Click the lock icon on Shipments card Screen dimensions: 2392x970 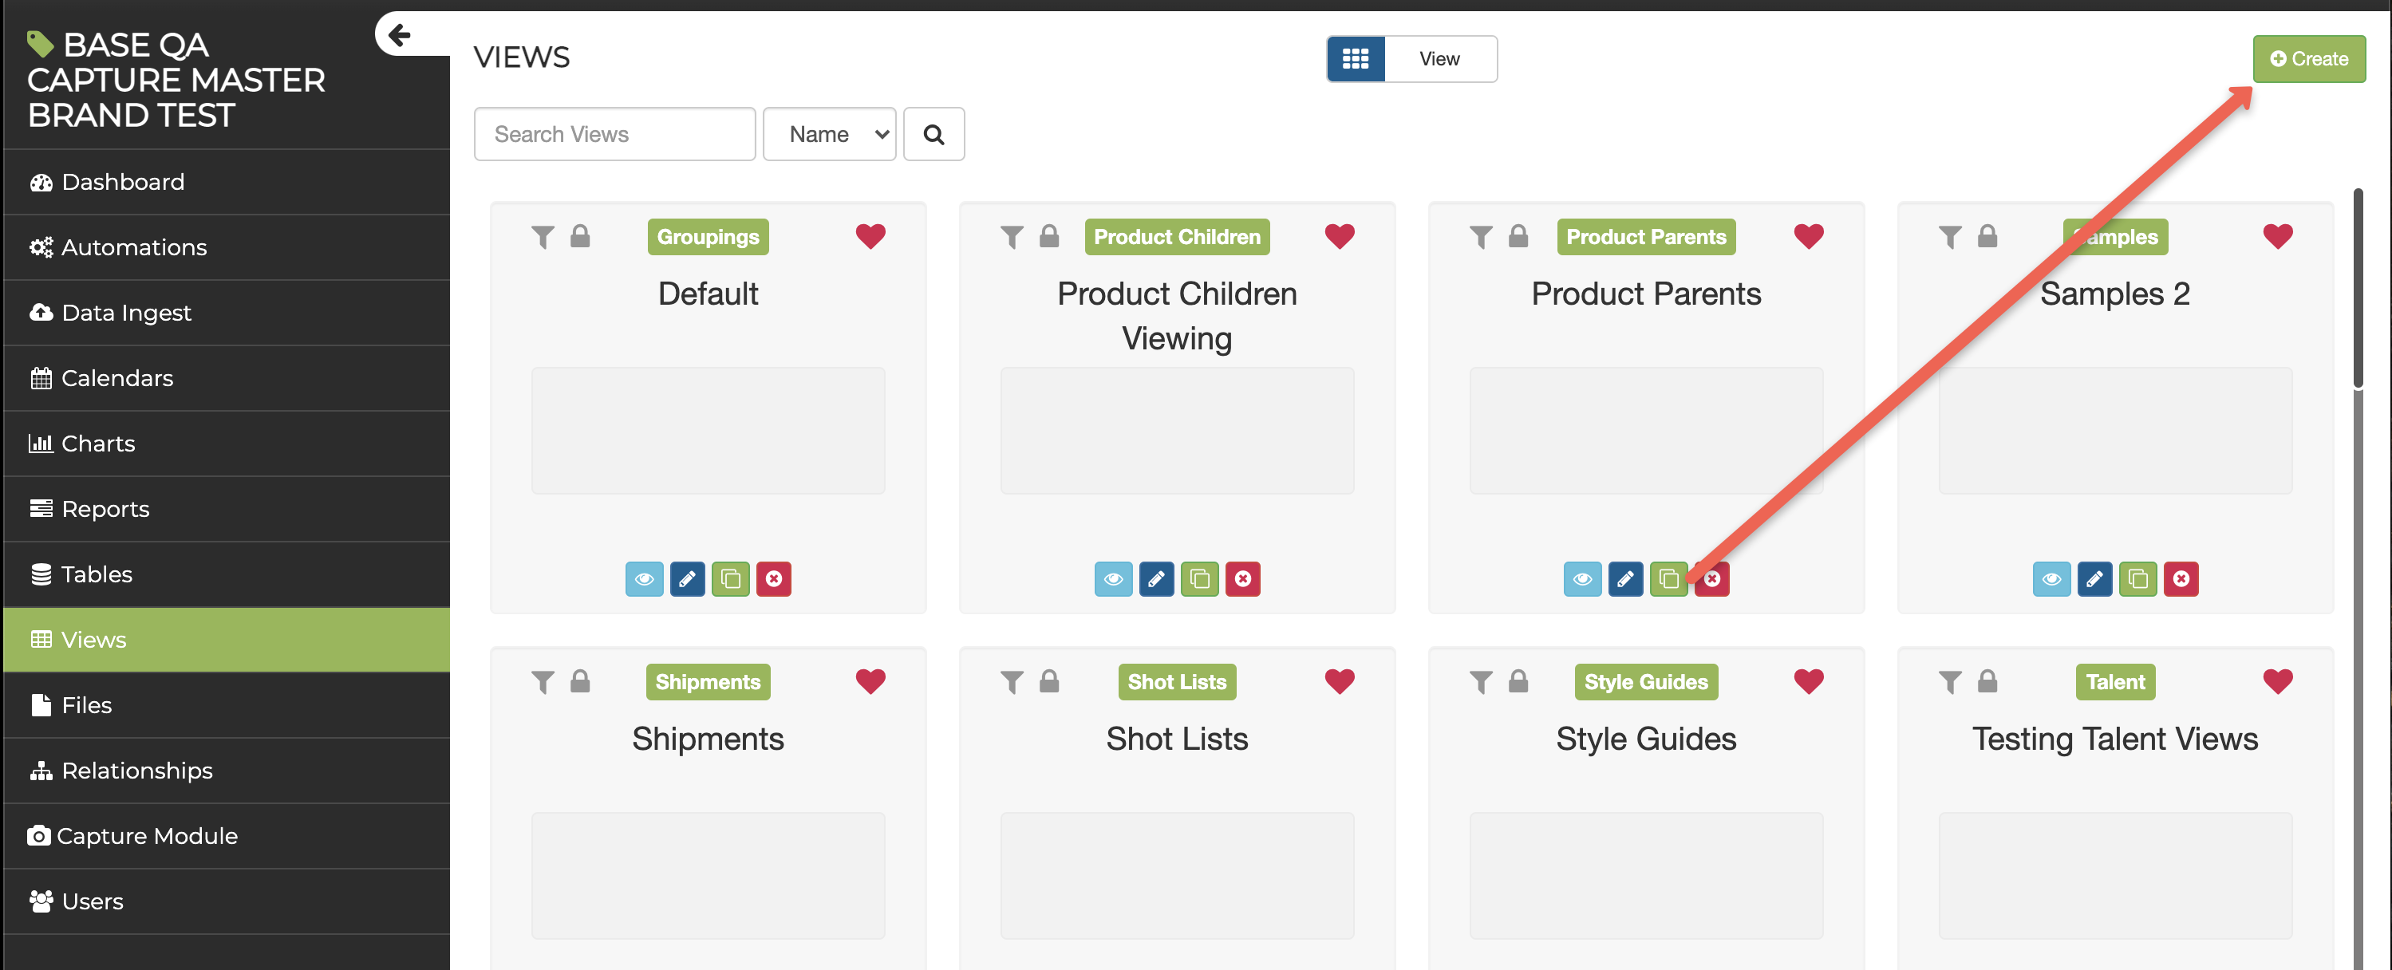click(579, 681)
